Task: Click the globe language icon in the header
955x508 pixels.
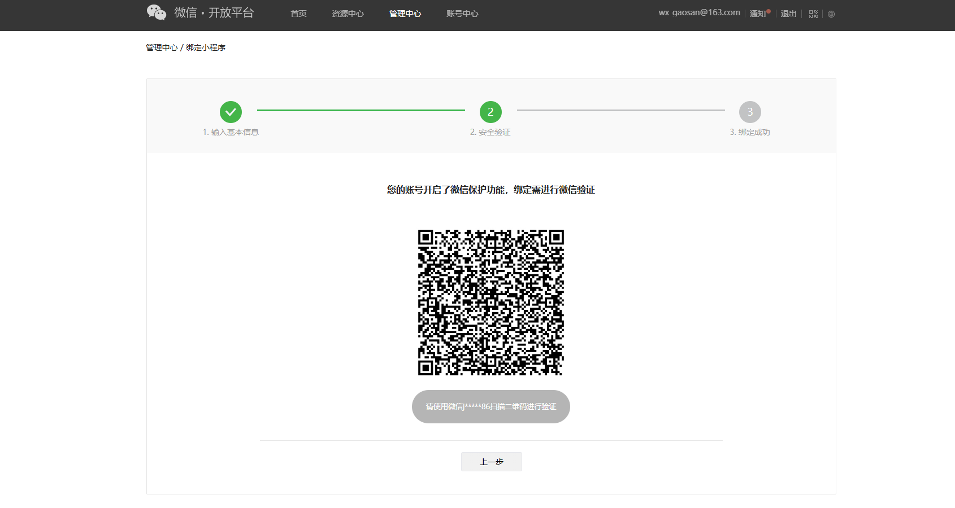Action: (831, 14)
